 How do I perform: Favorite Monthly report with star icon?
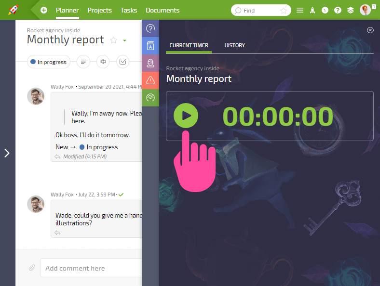pos(113,40)
